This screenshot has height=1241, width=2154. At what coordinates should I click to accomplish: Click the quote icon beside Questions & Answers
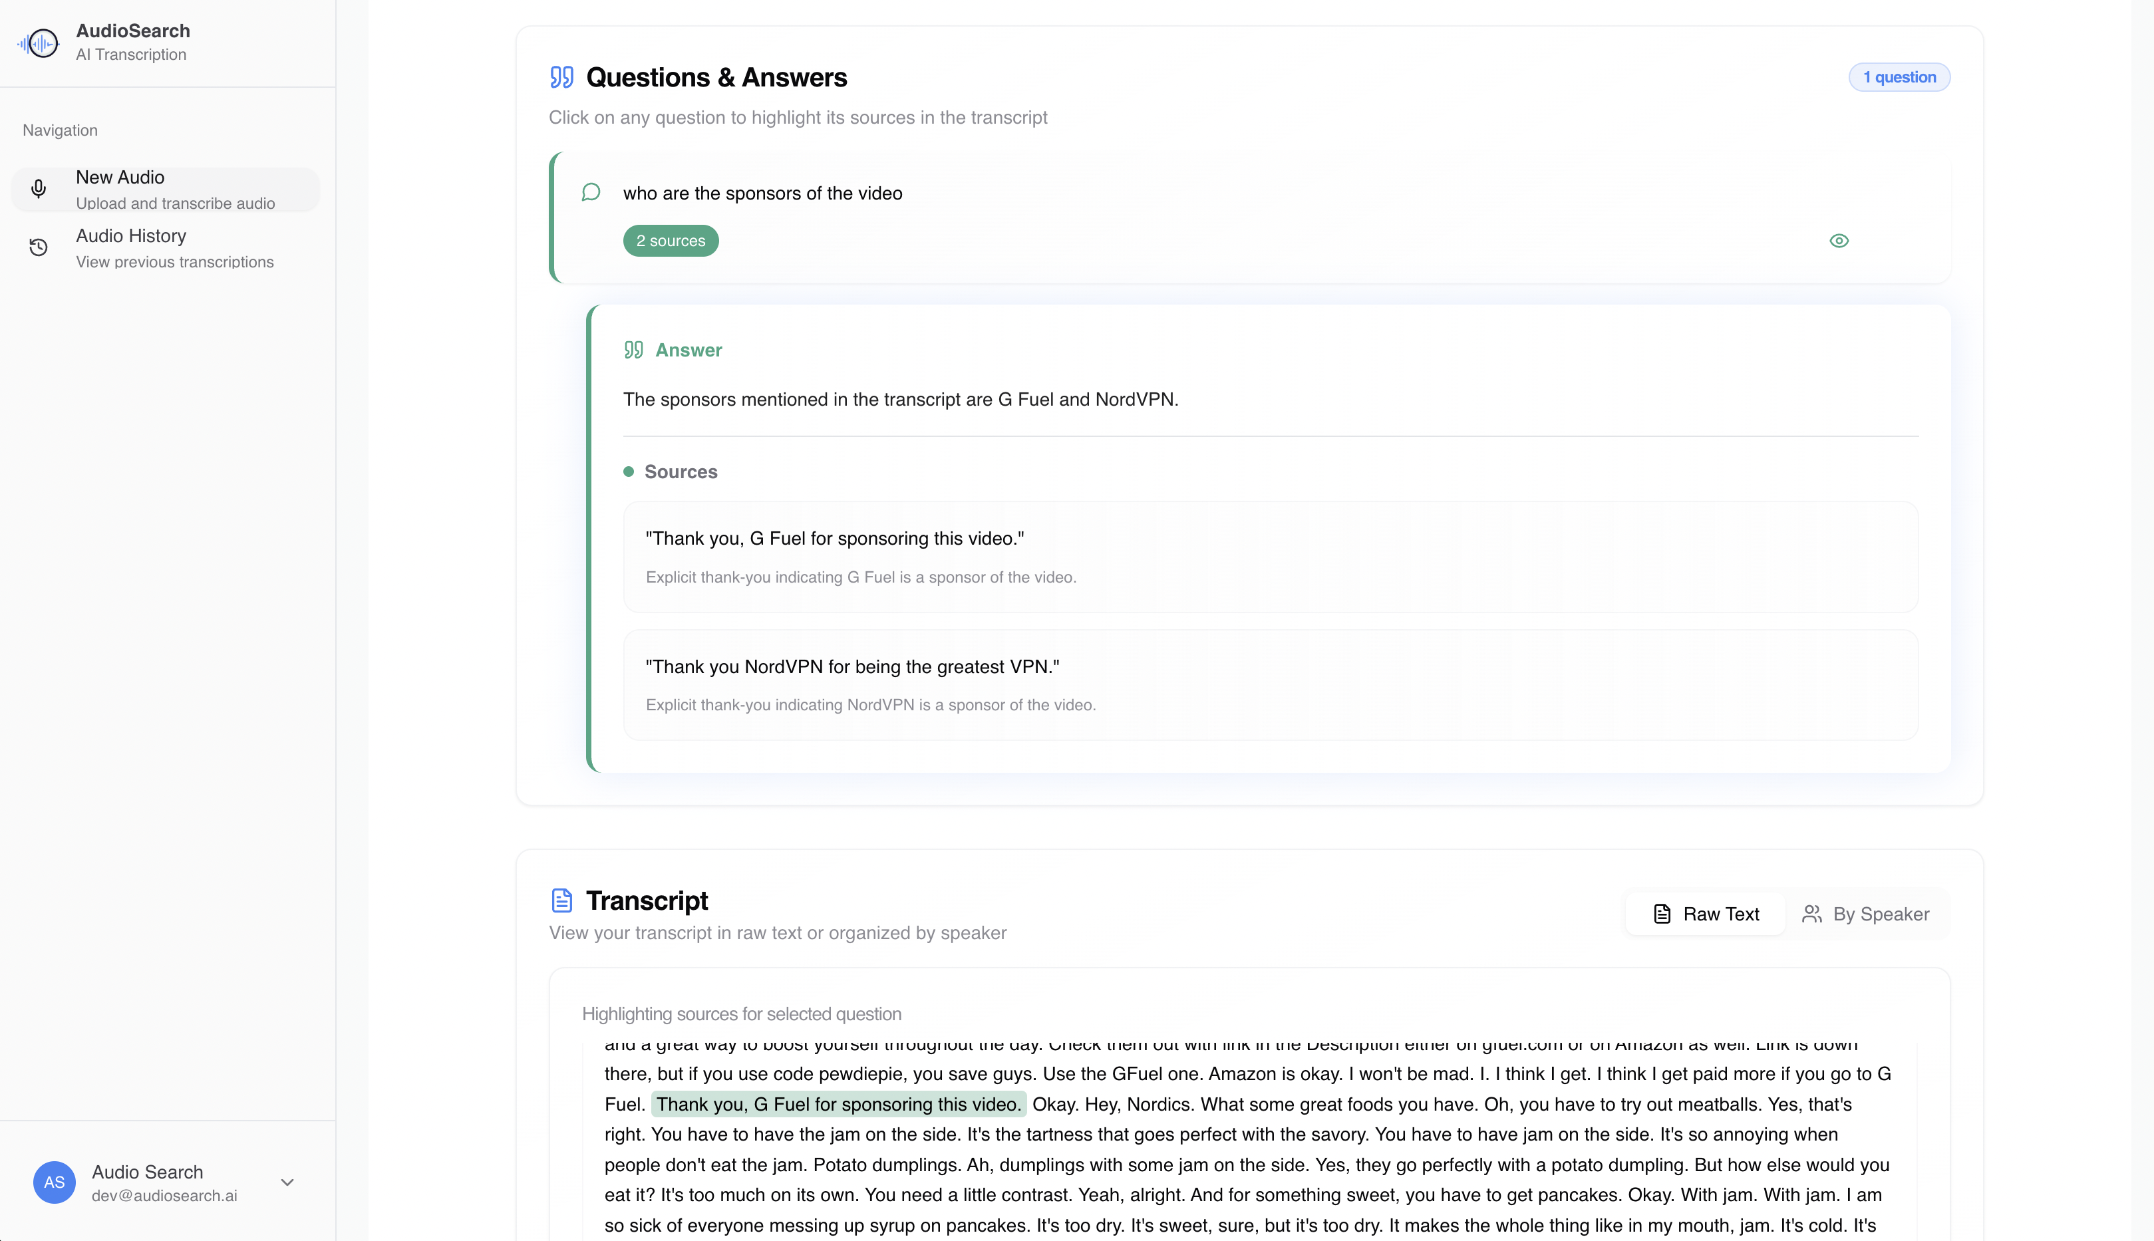(x=561, y=78)
